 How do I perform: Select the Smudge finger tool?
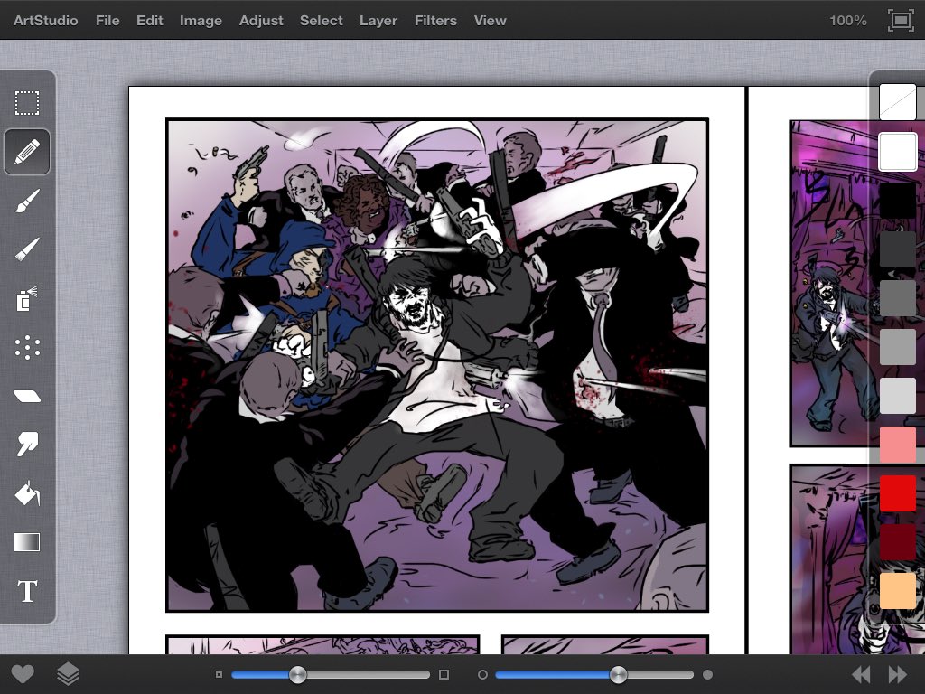(x=27, y=444)
